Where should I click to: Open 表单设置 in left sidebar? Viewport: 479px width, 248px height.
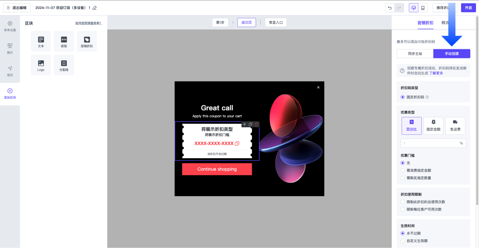[10, 26]
